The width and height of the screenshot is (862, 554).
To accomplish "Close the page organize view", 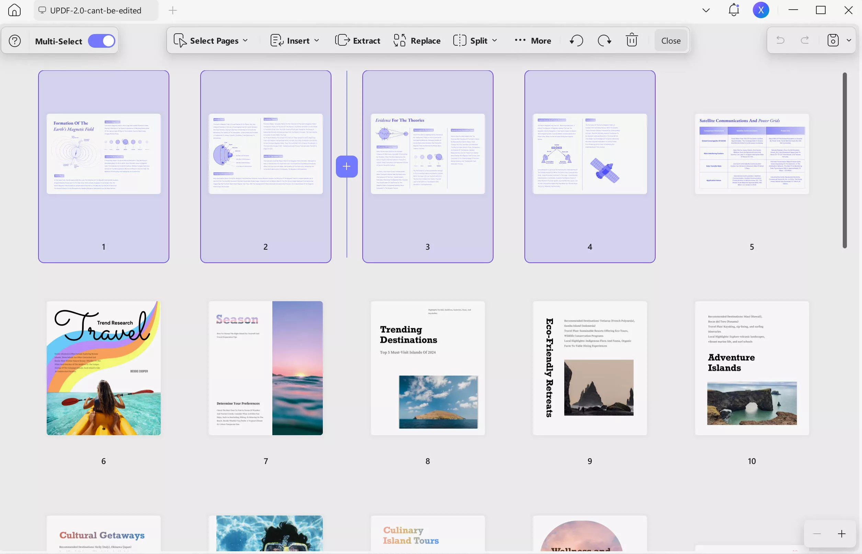I will click(670, 40).
